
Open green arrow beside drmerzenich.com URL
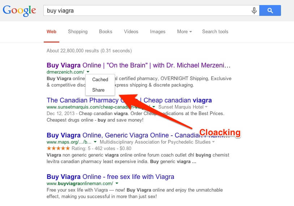88,72
